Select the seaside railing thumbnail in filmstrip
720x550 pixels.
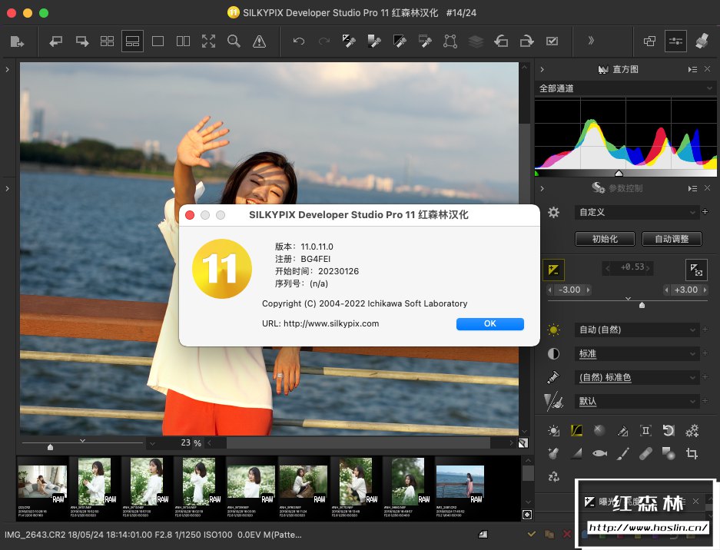pyautogui.click(x=460, y=481)
